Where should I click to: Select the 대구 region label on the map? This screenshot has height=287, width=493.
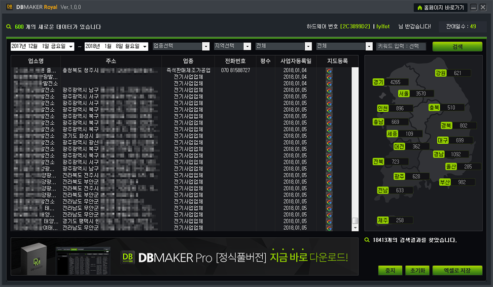coord(443,140)
